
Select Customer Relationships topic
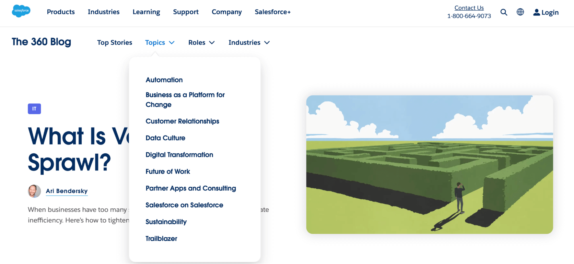tap(182, 121)
